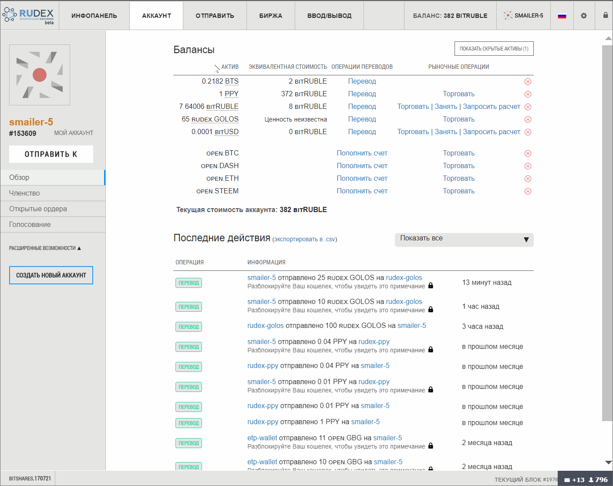This screenshot has width=613, height=486.
Task: Open 'Показать все' filter dropdown
Action: (x=464, y=240)
